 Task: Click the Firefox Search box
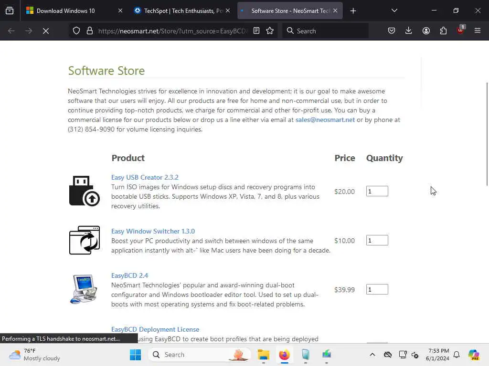325,31
